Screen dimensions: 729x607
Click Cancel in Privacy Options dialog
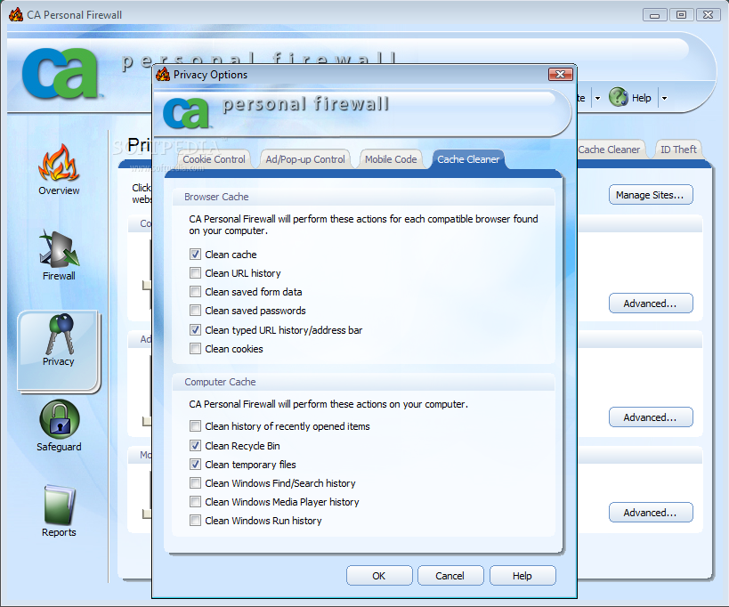[x=450, y=576]
